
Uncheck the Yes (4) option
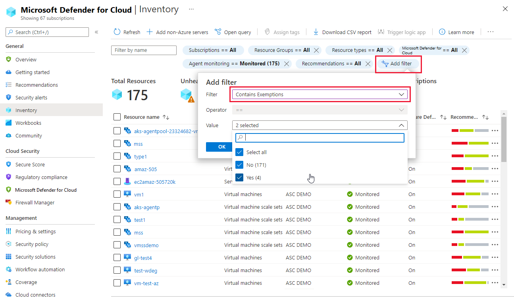point(239,177)
